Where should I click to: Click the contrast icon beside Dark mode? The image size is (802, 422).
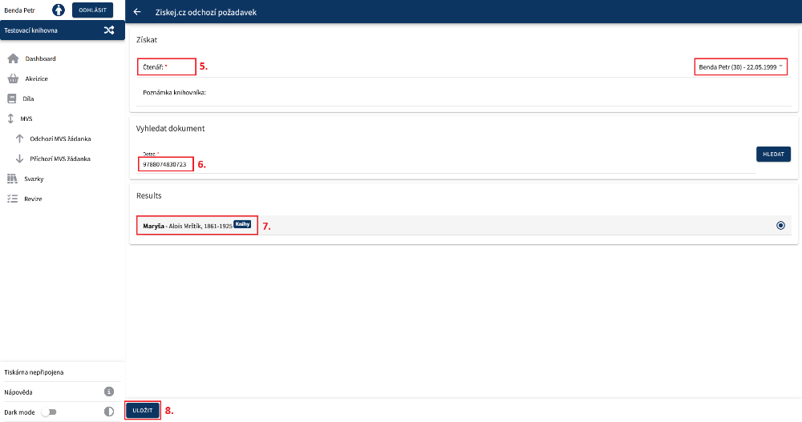(109, 412)
